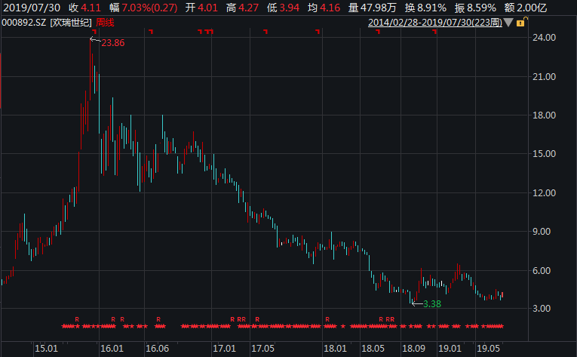Viewport: 577px width, 357px height.
Task: Click the isolated red star after 18.01
Action: (x=343, y=326)
